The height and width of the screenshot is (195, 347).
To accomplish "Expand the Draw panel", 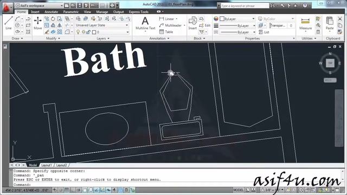I will pos(17,38).
